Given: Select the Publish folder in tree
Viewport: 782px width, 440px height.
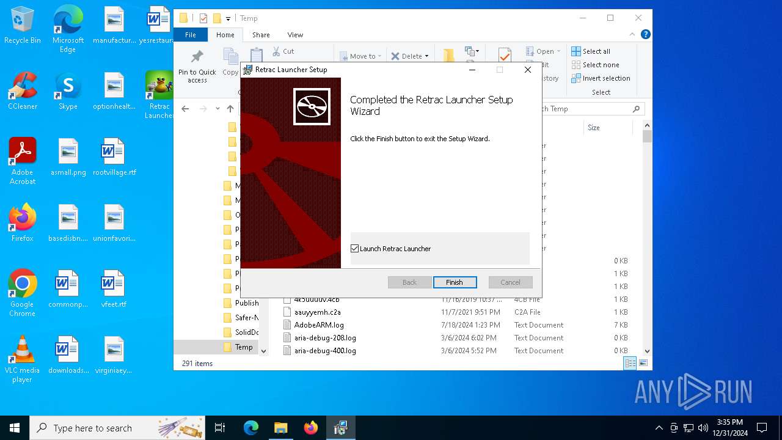Looking at the screenshot, I should point(247,303).
